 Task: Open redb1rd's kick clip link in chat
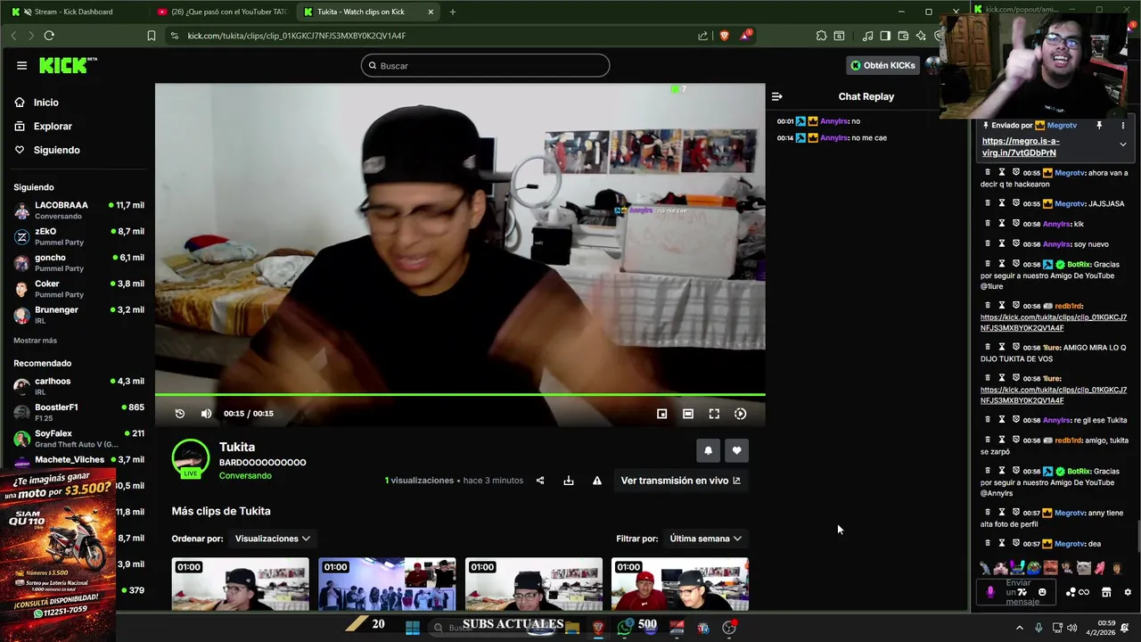(x=1054, y=322)
